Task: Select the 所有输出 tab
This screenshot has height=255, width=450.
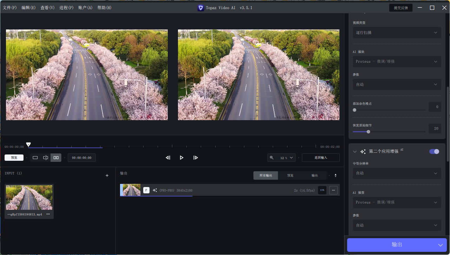Action: coord(266,175)
